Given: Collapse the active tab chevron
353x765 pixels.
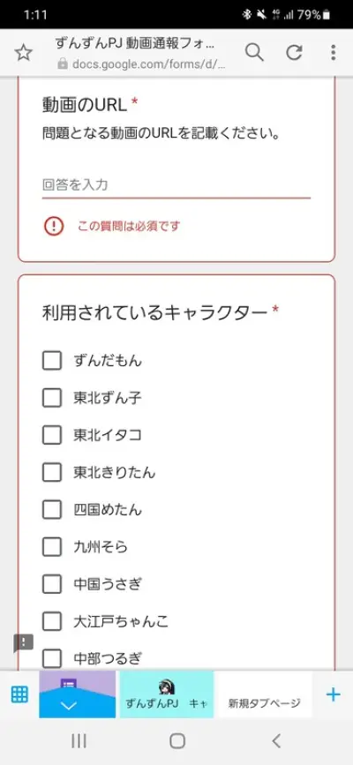Looking at the screenshot, I should pyautogui.click(x=68, y=705).
